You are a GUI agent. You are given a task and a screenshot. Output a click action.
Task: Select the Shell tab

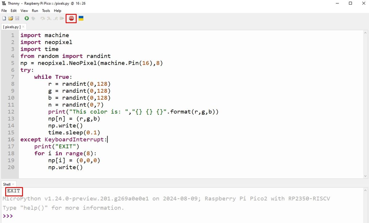click(x=6, y=184)
